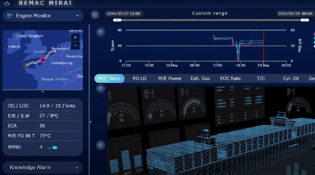The image size is (315, 175).
Task: Expand the Engine Monitor dropdown chevron
Action: (77, 16)
